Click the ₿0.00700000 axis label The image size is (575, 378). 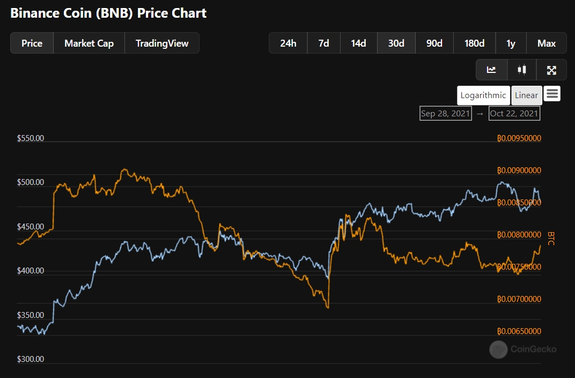(519, 299)
